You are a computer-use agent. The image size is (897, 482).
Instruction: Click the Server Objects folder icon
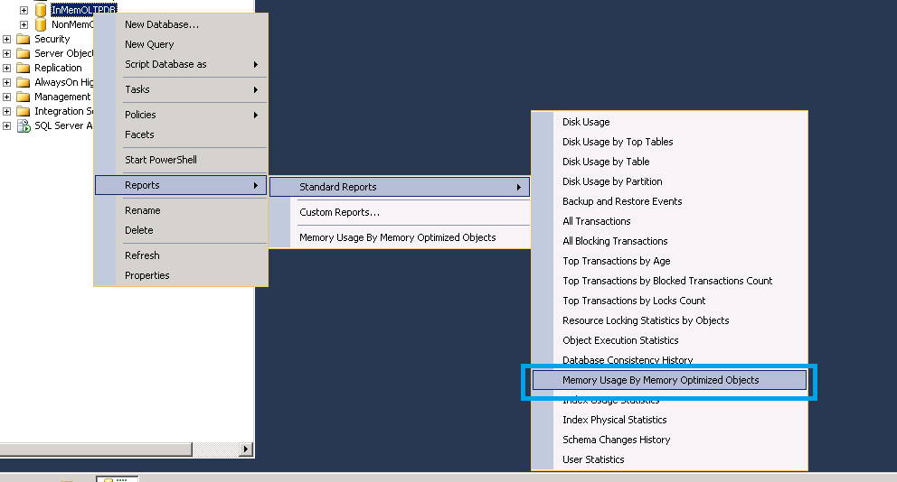point(23,53)
